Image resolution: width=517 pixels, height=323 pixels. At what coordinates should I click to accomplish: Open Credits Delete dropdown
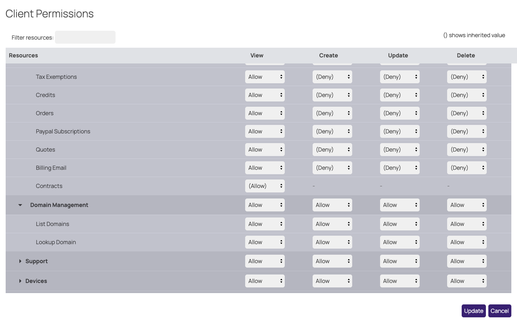click(x=467, y=95)
